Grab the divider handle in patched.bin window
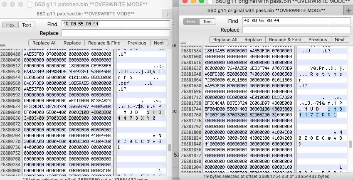This screenshot has height=180, width=353. [x=2, y=46]
